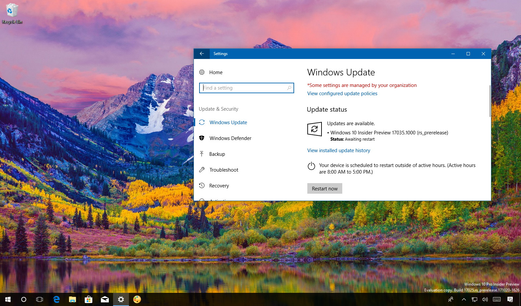Image resolution: width=521 pixels, height=306 pixels.
Task: Select Windows Defender in the sidebar
Action: coord(230,138)
